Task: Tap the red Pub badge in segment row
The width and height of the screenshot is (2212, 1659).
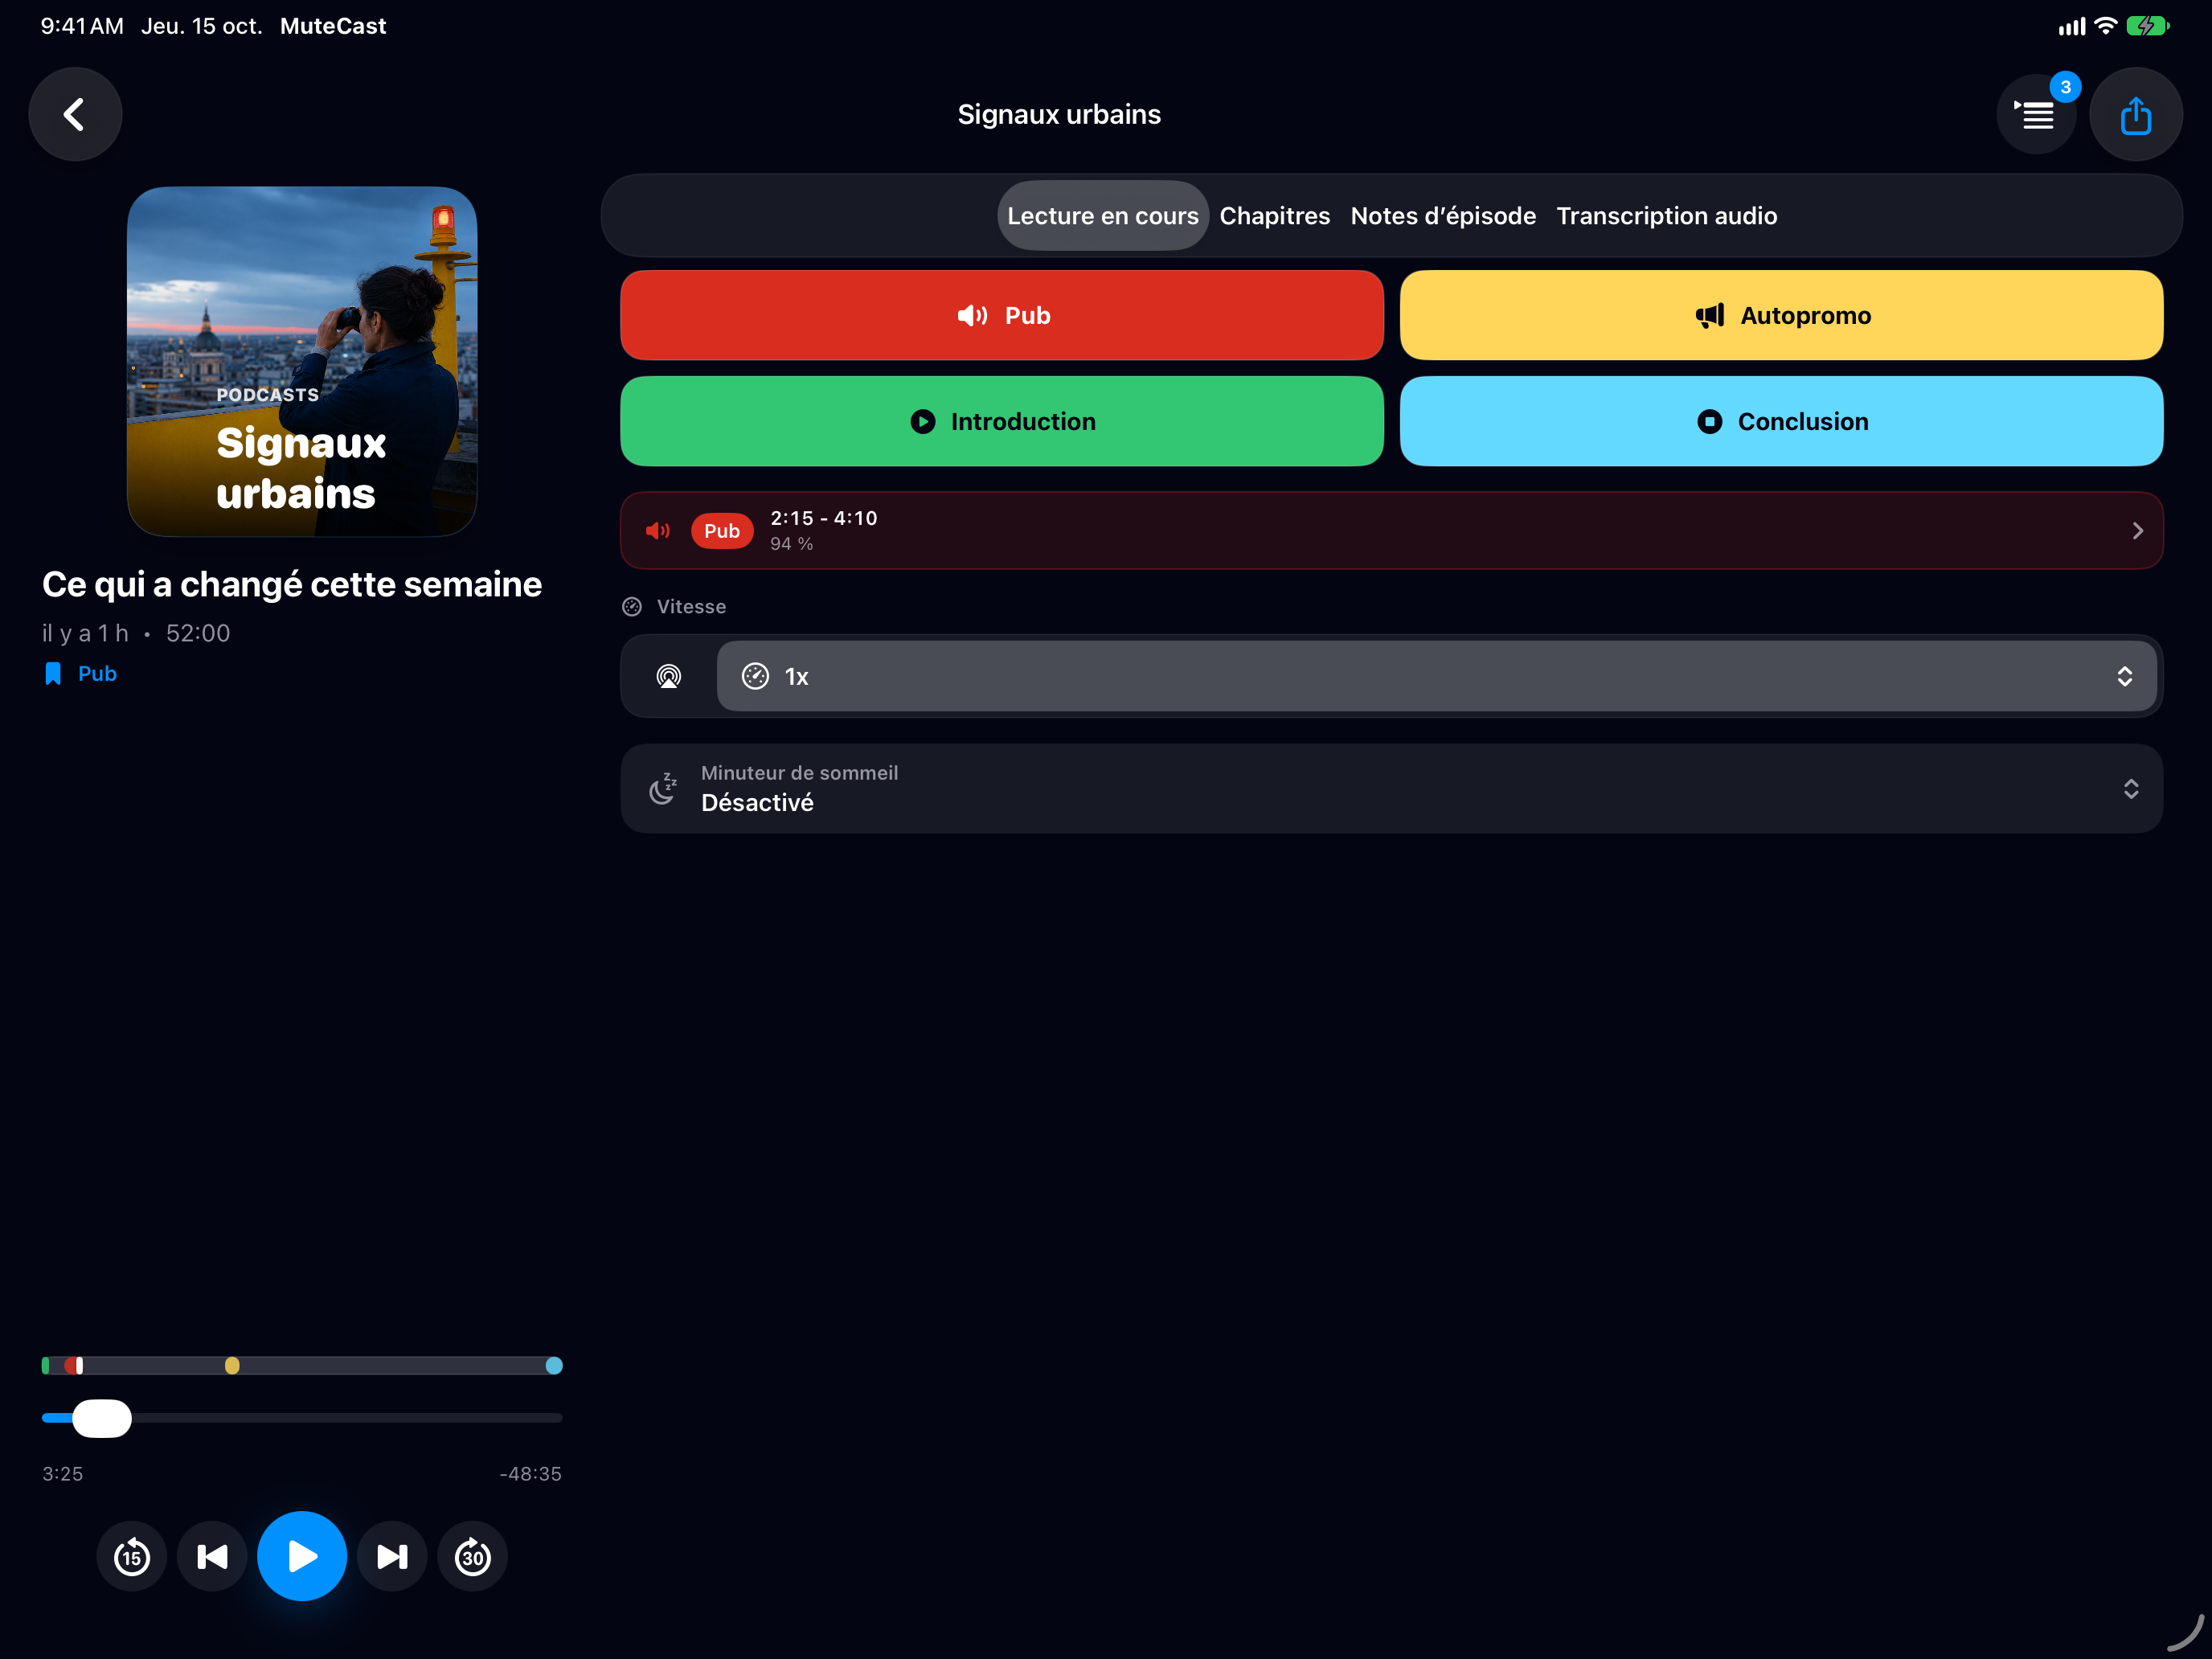Action: [721, 531]
